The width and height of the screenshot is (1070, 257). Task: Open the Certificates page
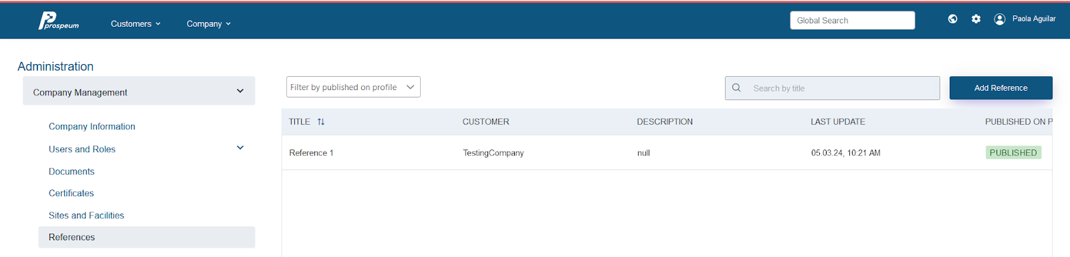tap(71, 193)
